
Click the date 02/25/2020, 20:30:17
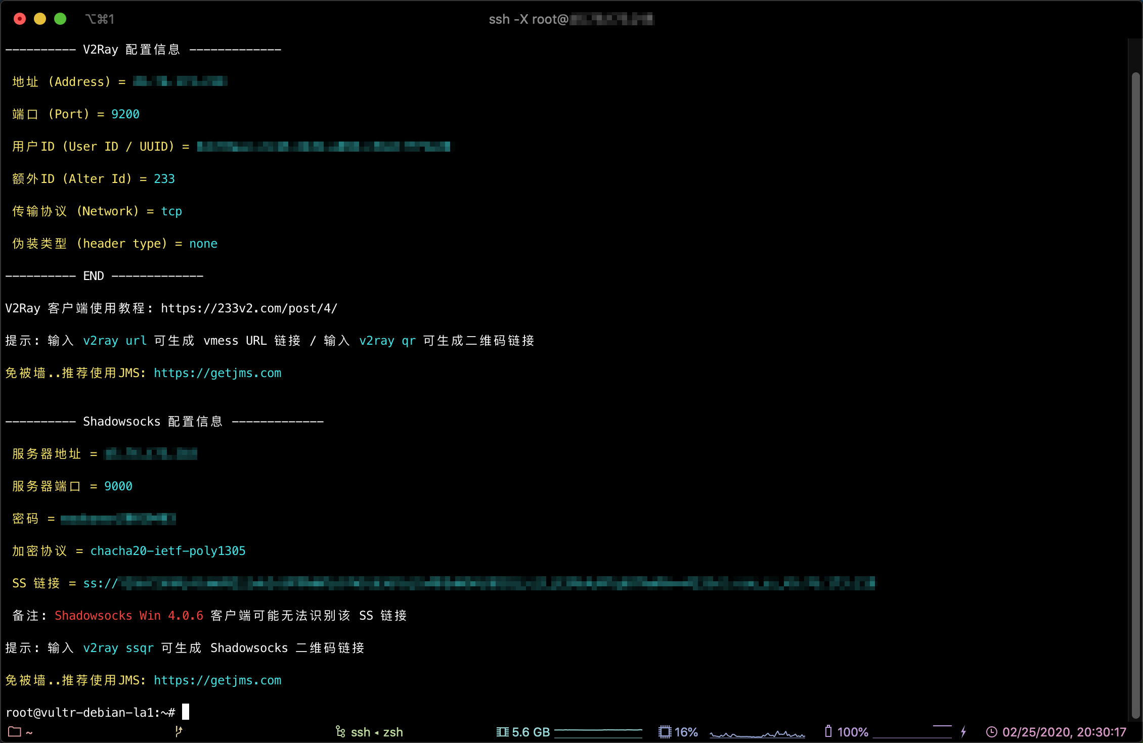[1064, 732]
